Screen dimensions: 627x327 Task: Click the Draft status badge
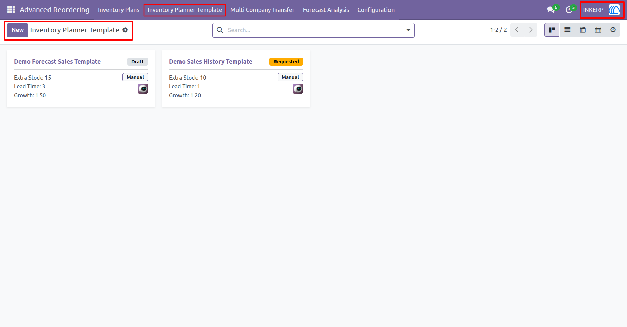(137, 62)
